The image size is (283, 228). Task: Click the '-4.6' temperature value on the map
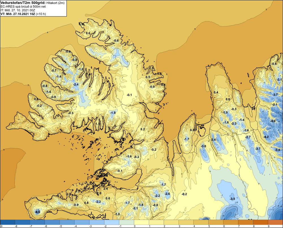37,212
